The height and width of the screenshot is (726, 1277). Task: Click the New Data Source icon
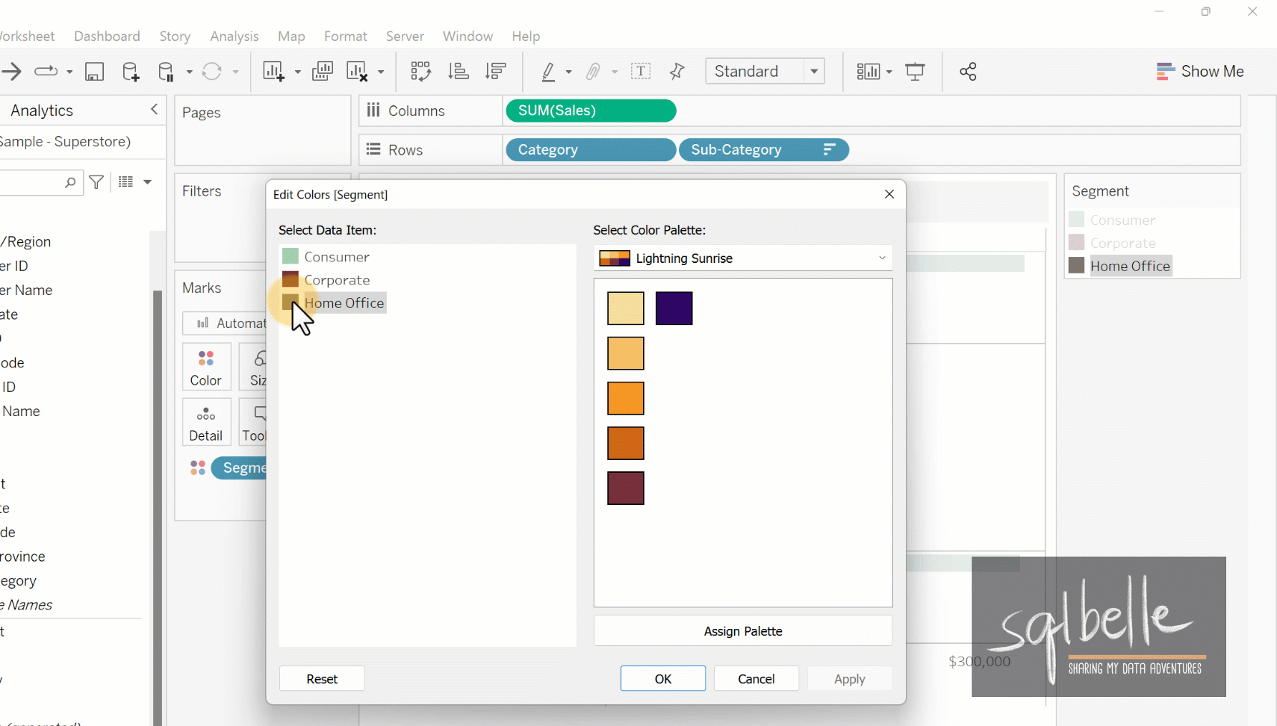131,72
